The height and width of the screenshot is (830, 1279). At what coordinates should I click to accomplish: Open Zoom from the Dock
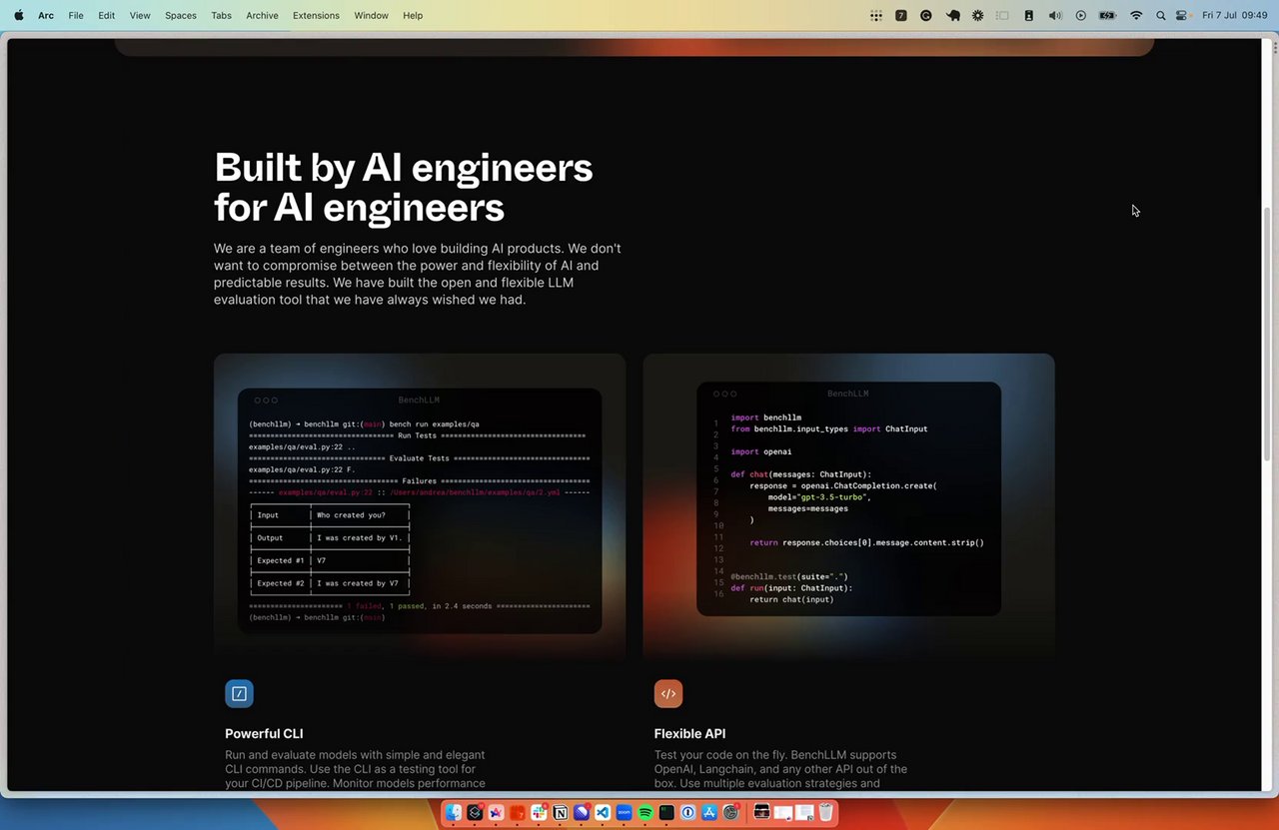[625, 812]
